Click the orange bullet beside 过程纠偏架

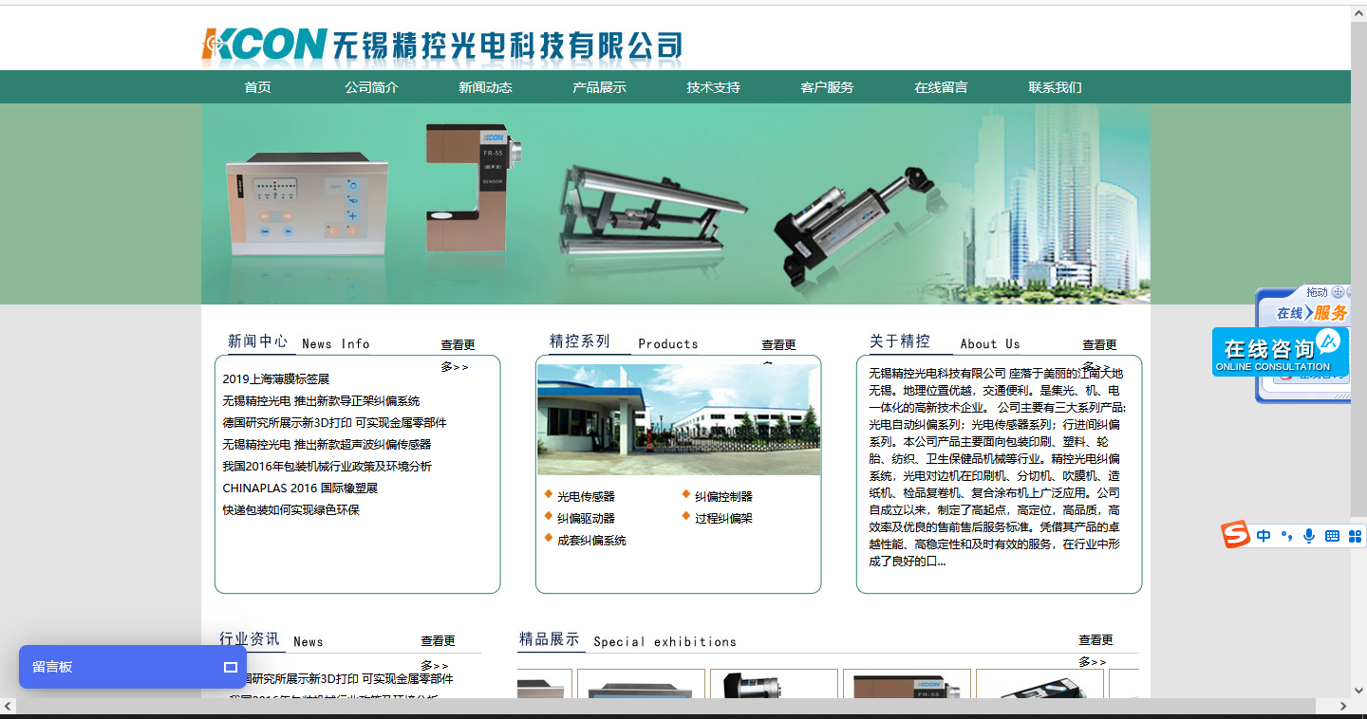(x=686, y=516)
